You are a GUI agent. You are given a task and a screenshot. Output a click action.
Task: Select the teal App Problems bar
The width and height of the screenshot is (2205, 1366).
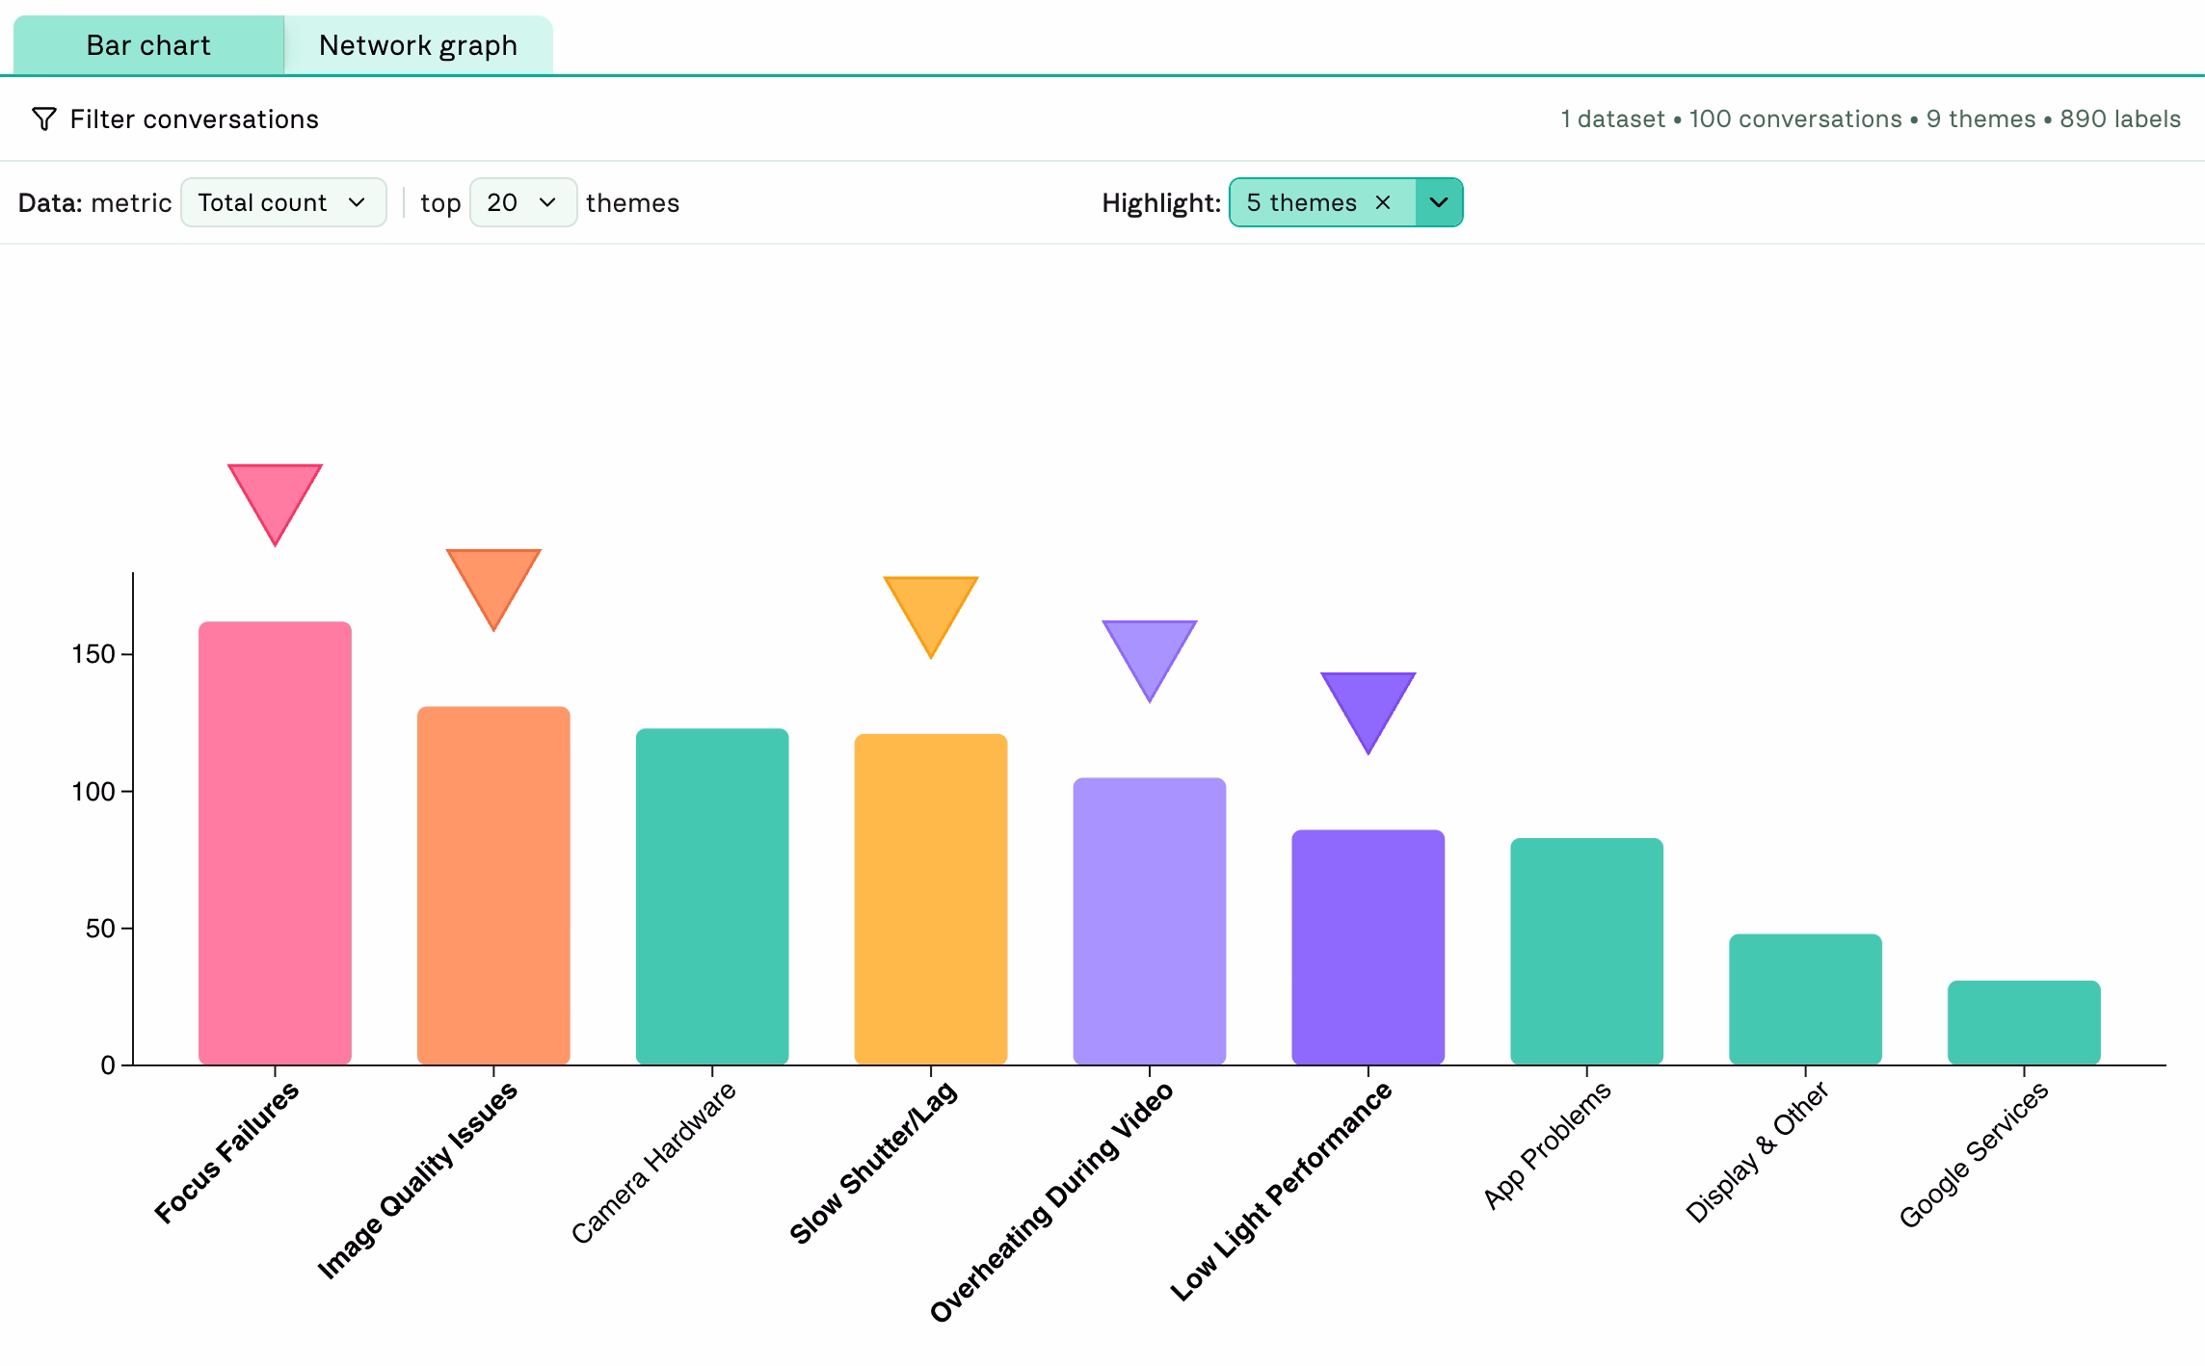(1586, 951)
